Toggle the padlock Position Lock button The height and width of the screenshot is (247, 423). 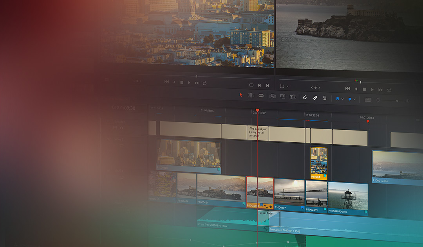click(324, 98)
